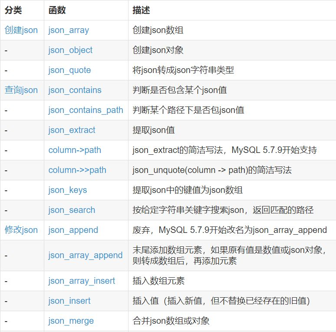Select the 末尾添加数组元素 description
336x332 pixels.
(230, 255)
